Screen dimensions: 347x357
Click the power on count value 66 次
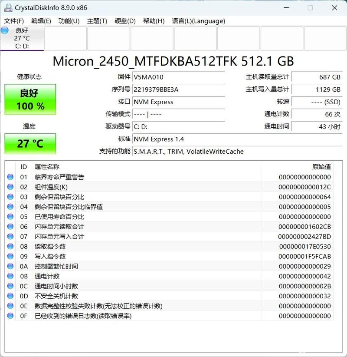(317, 114)
